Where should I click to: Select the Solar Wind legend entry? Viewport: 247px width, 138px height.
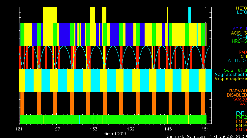point(235,70)
